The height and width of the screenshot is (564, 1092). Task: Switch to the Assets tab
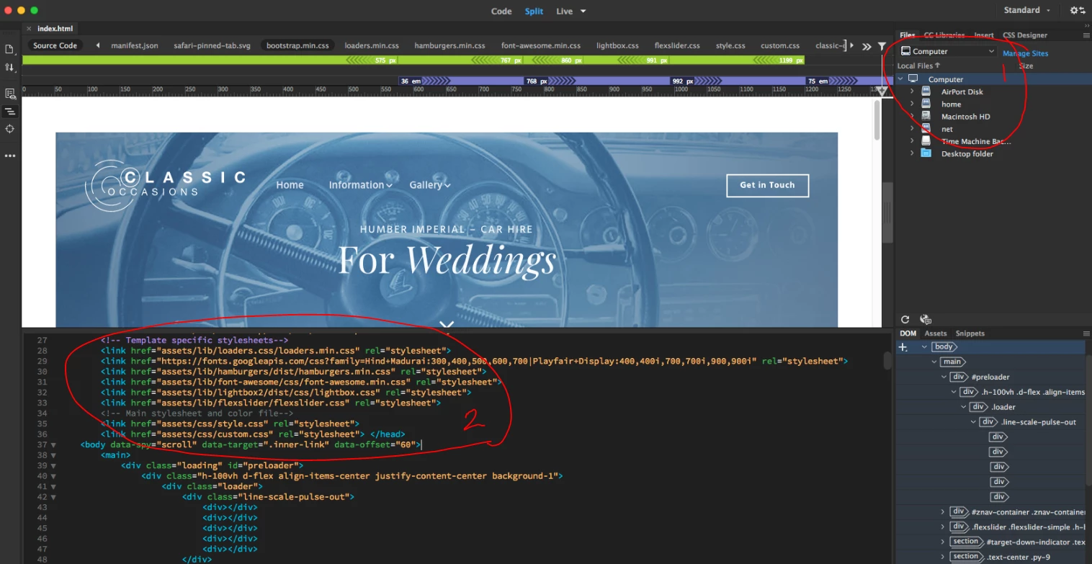coord(936,334)
